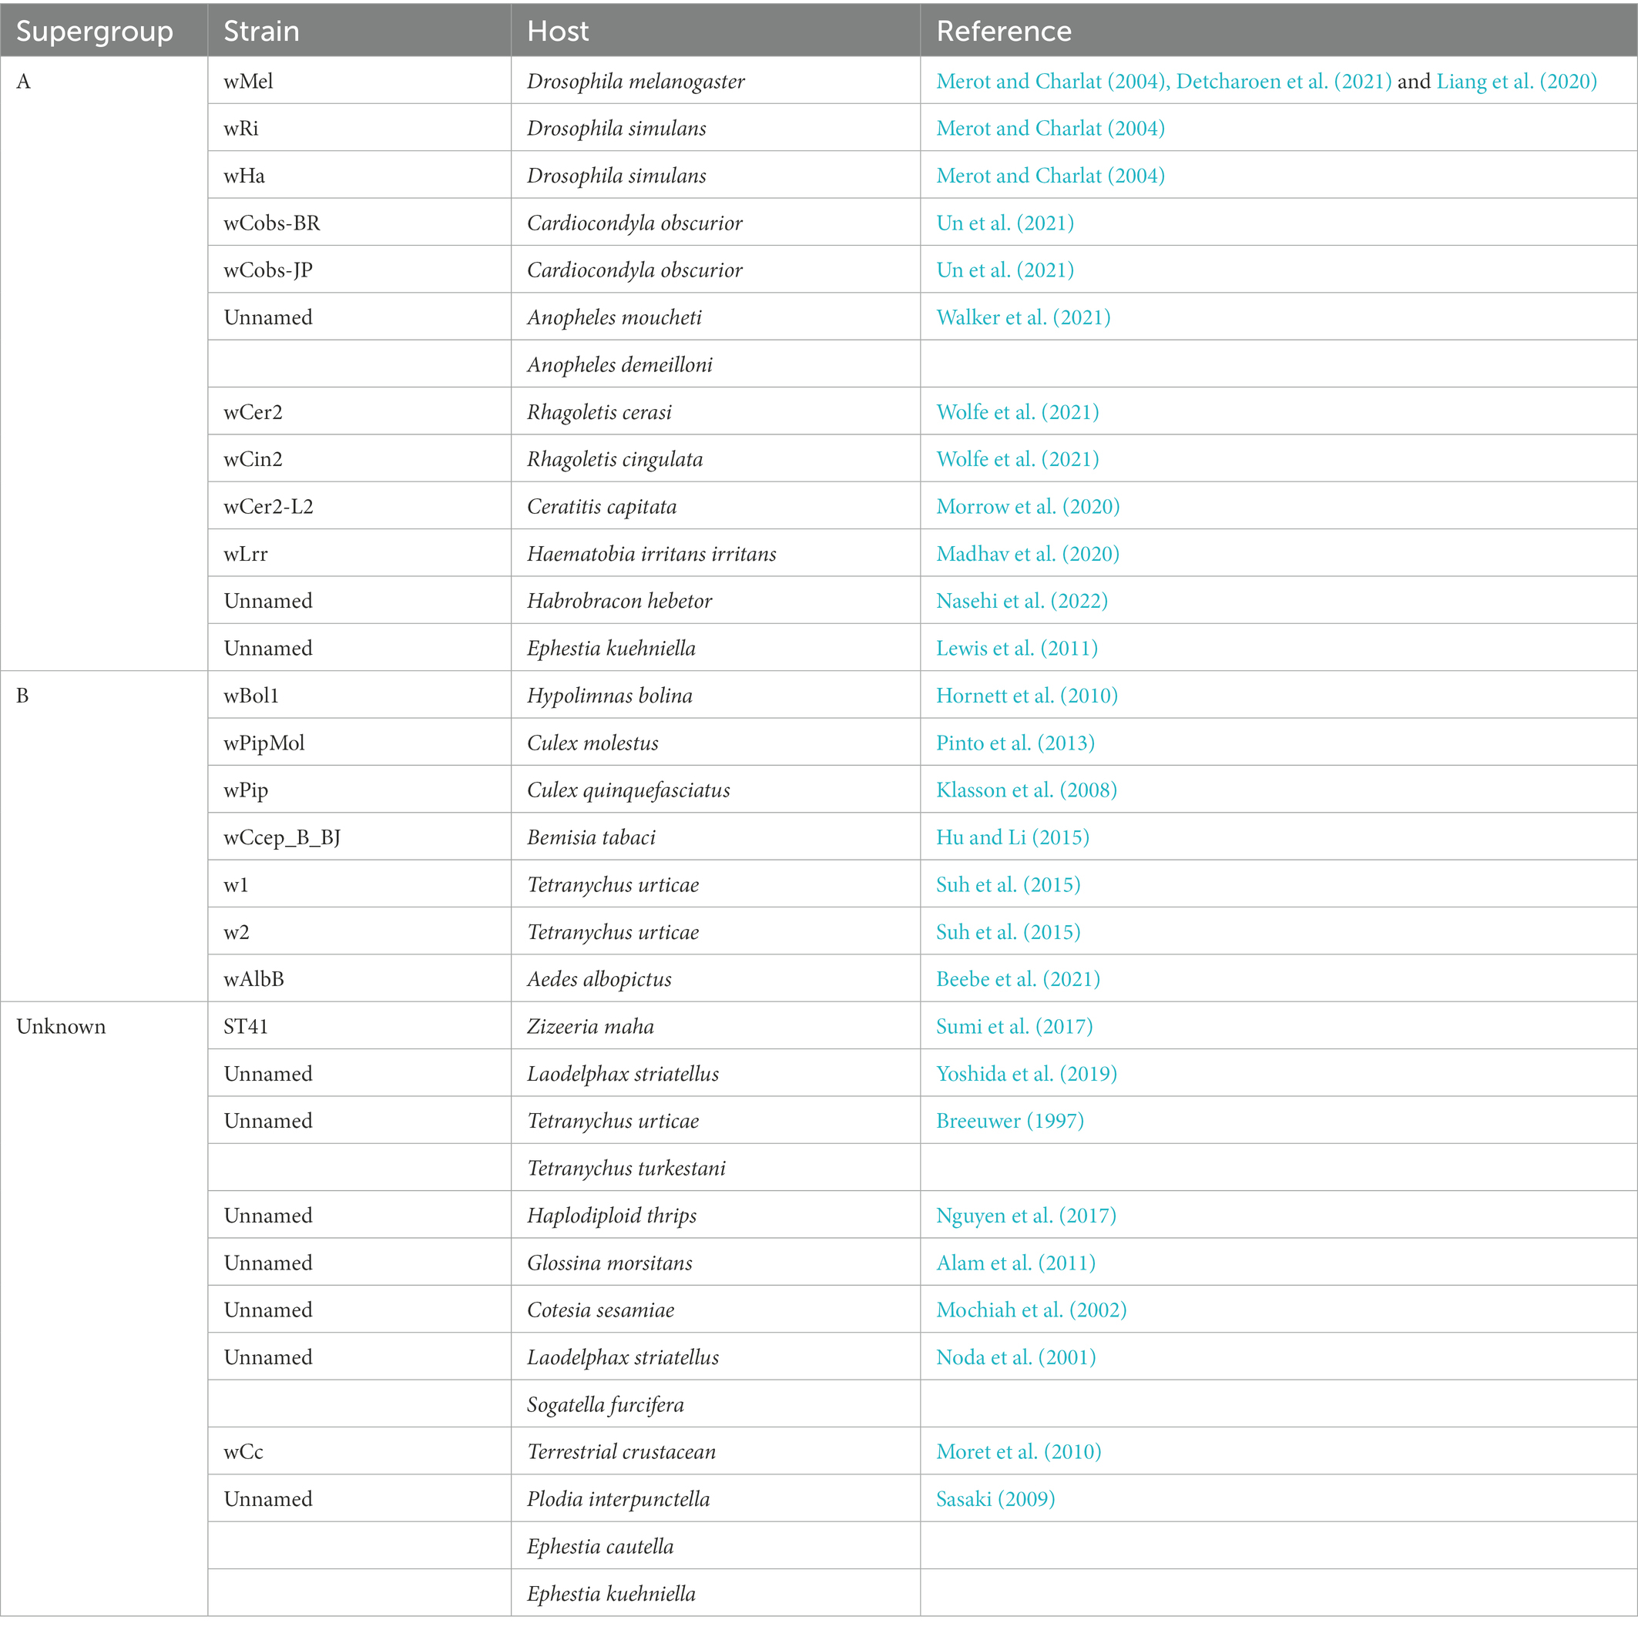Follow the Nguyen et al. (2017) link

click(1026, 1216)
